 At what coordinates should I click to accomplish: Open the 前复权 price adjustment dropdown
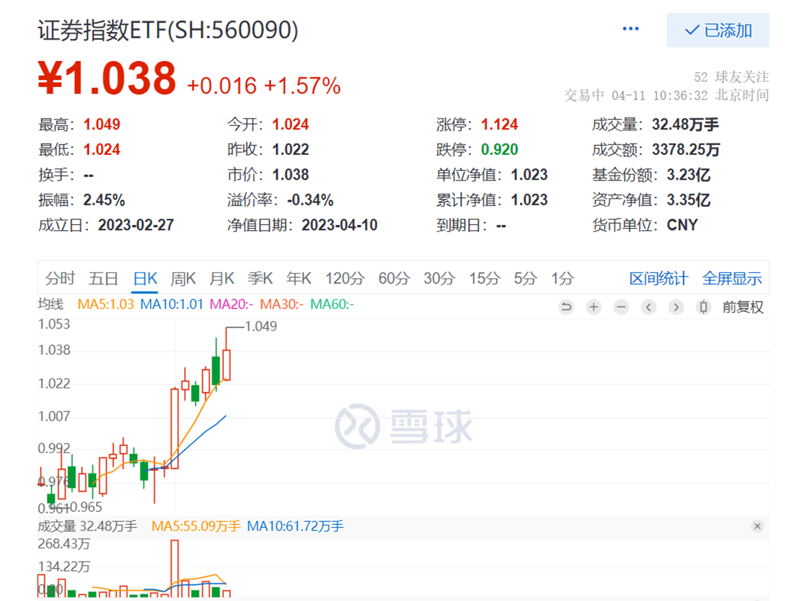pos(741,306)
